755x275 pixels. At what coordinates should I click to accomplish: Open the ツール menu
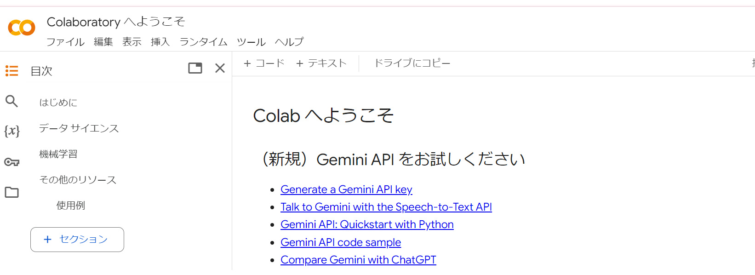[x=251, y=42]
